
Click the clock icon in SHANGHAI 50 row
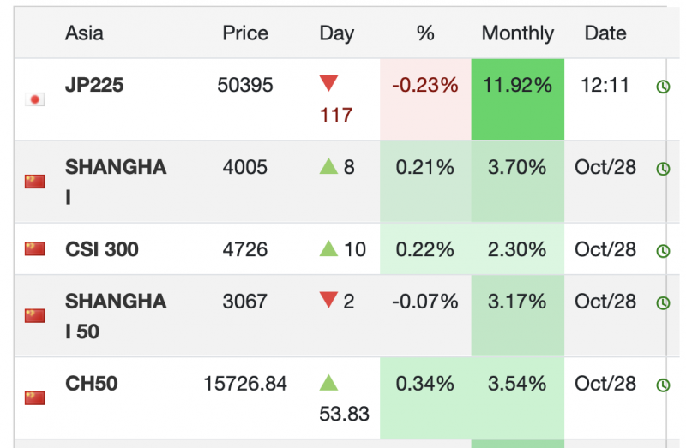click(662, 303)
